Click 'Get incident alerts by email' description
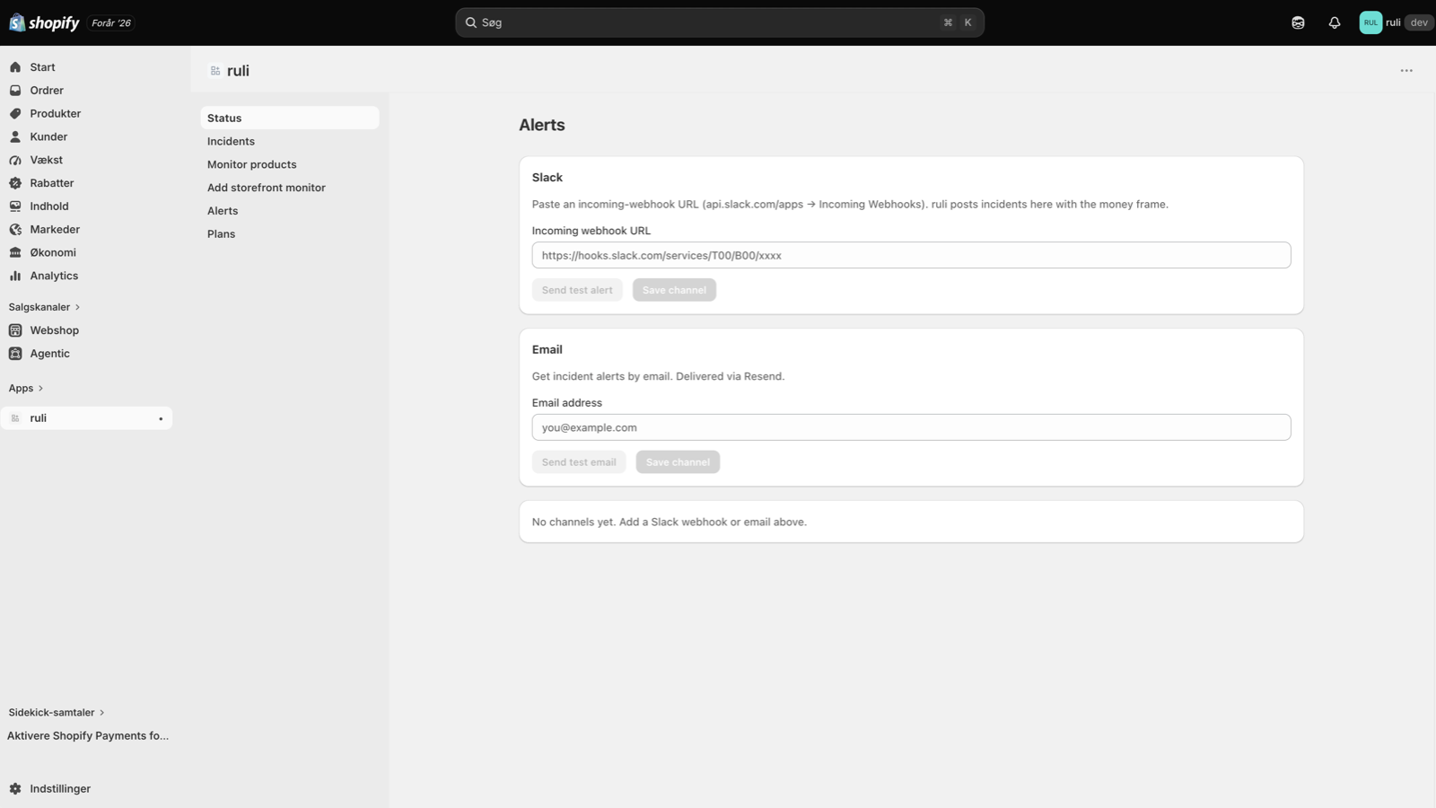The width and height of the screenshot is (1436, 808). [x=658, y=377]
